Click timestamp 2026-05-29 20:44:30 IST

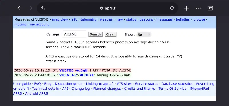pos(36,75)
